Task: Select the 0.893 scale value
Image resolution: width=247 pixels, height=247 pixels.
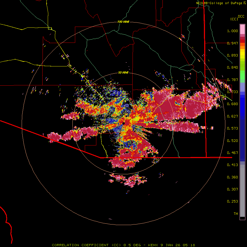Action: click(x=232, y=55)
